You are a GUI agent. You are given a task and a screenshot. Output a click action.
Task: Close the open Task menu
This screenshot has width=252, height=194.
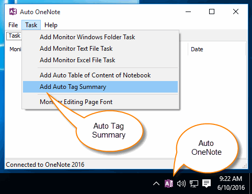(x=31, y=25)
